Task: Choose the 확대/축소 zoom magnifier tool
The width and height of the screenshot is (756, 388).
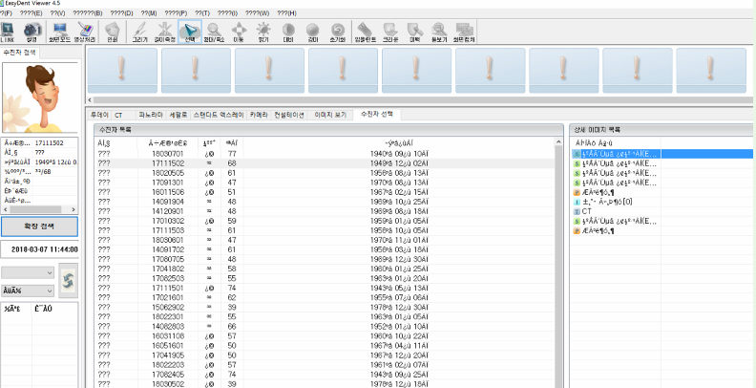Action: click(x=214, y=32)
